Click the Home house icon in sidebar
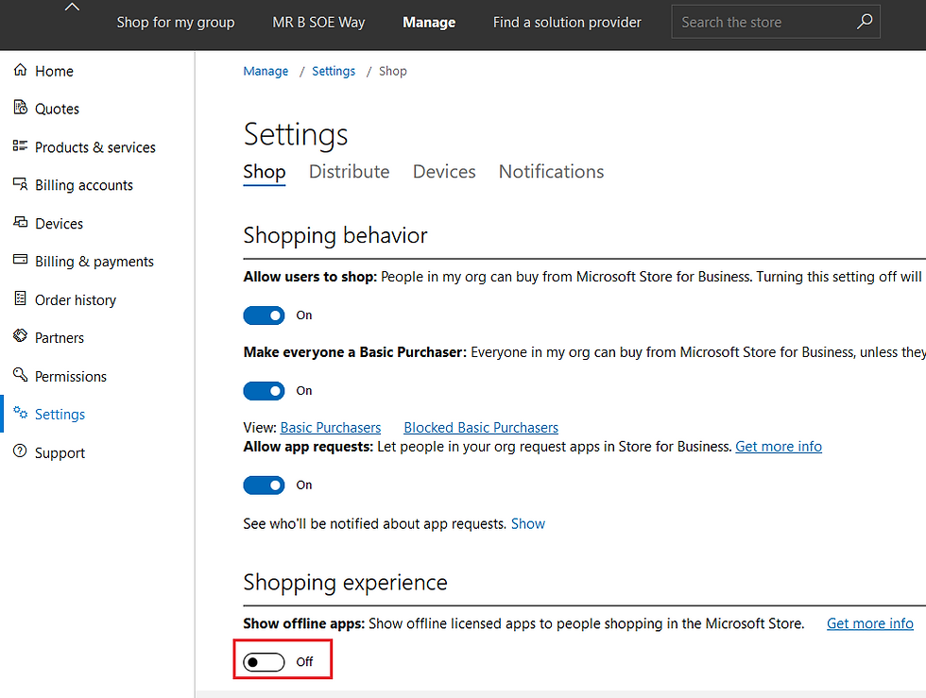The width and height of the screenshot is (926, 698). (x=21, y=70)
